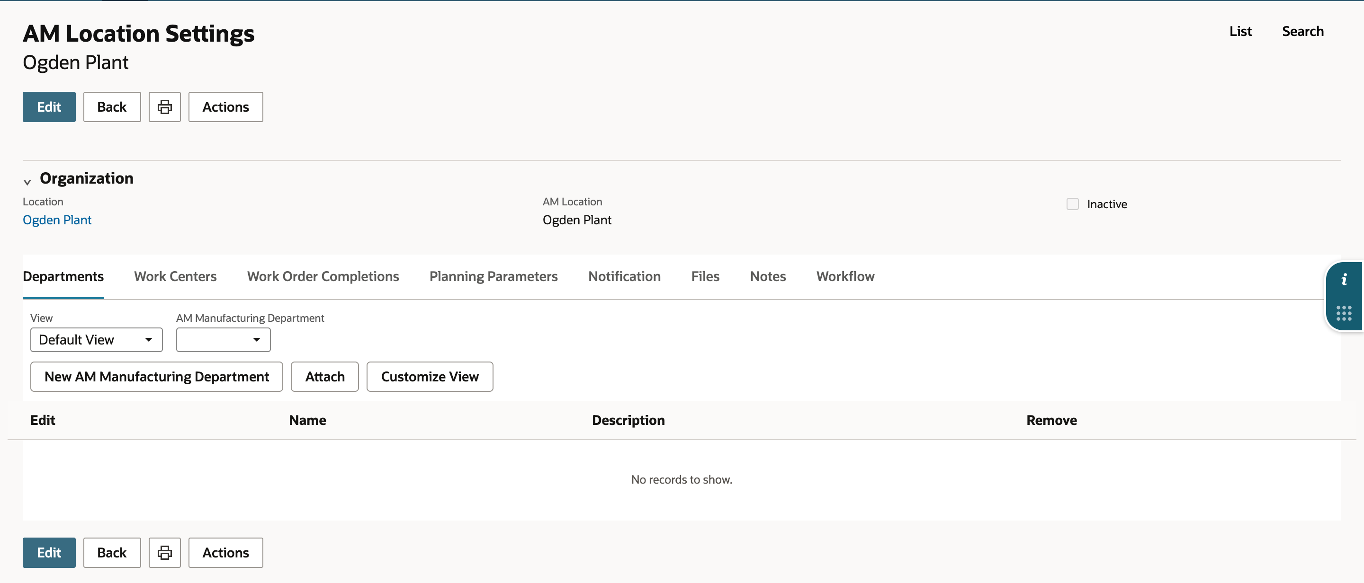Viewport: 1364px width, 583px height.
Task: Select the Departments tab
Action: point(63,276)
